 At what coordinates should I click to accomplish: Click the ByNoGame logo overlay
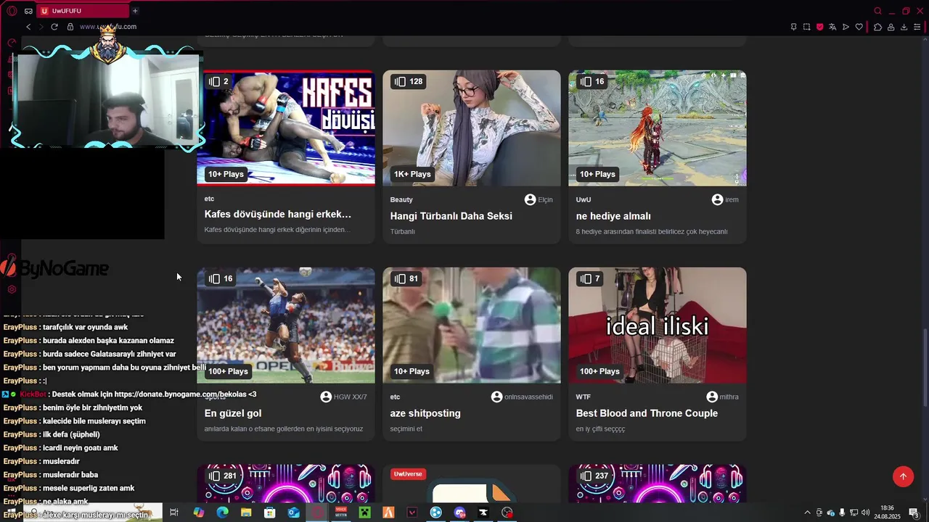[x=54, y=268]
